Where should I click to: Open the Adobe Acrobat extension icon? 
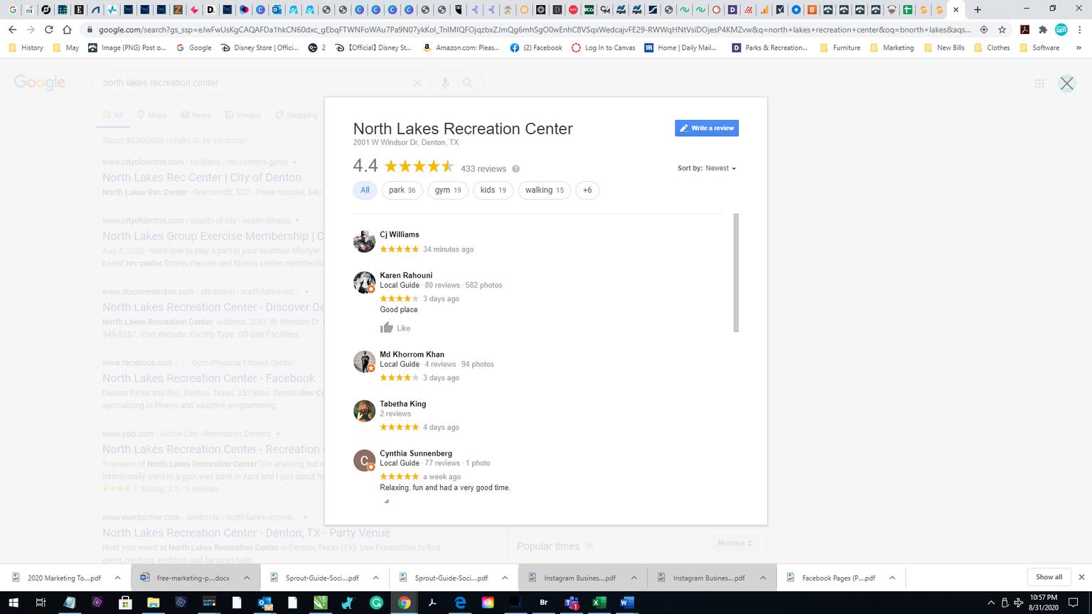tap(1024, 29)
